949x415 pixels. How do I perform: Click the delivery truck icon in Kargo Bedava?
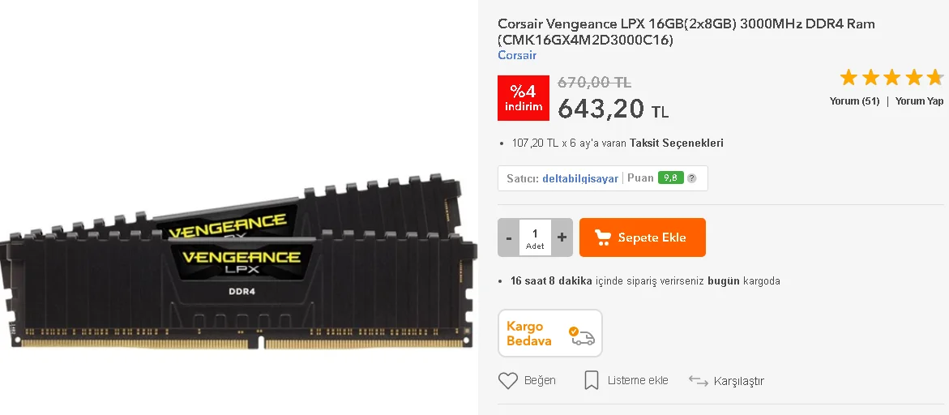tap(582, 336)
